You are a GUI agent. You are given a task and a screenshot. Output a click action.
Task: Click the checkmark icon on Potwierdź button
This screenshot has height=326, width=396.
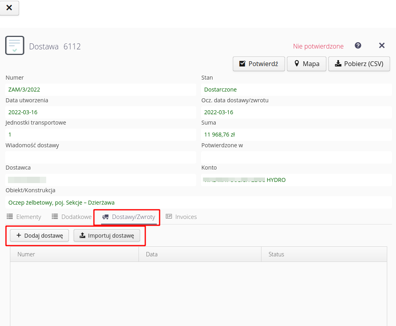(243, 64)
